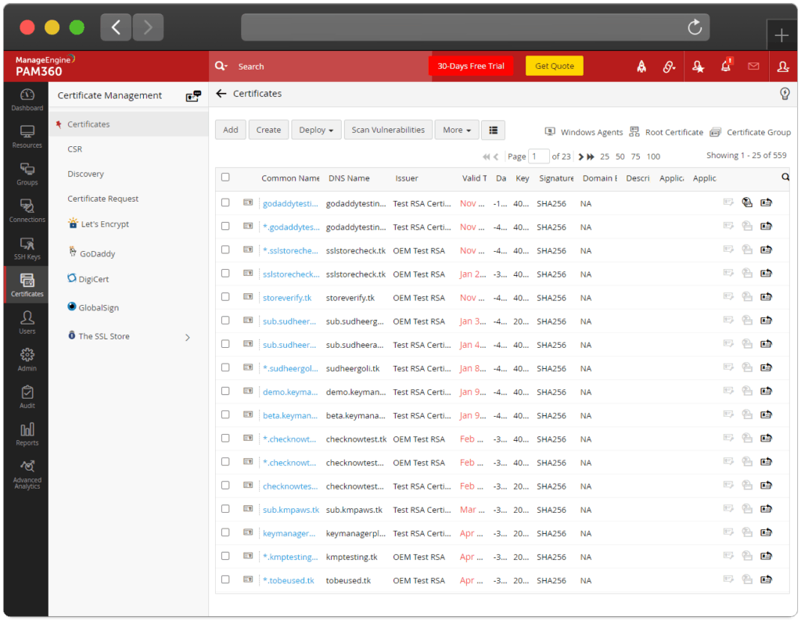Check the *.tobeused.tk row checkbox
Image resolution: width=801 pixels, height=620 pixels.
[225, 579]
